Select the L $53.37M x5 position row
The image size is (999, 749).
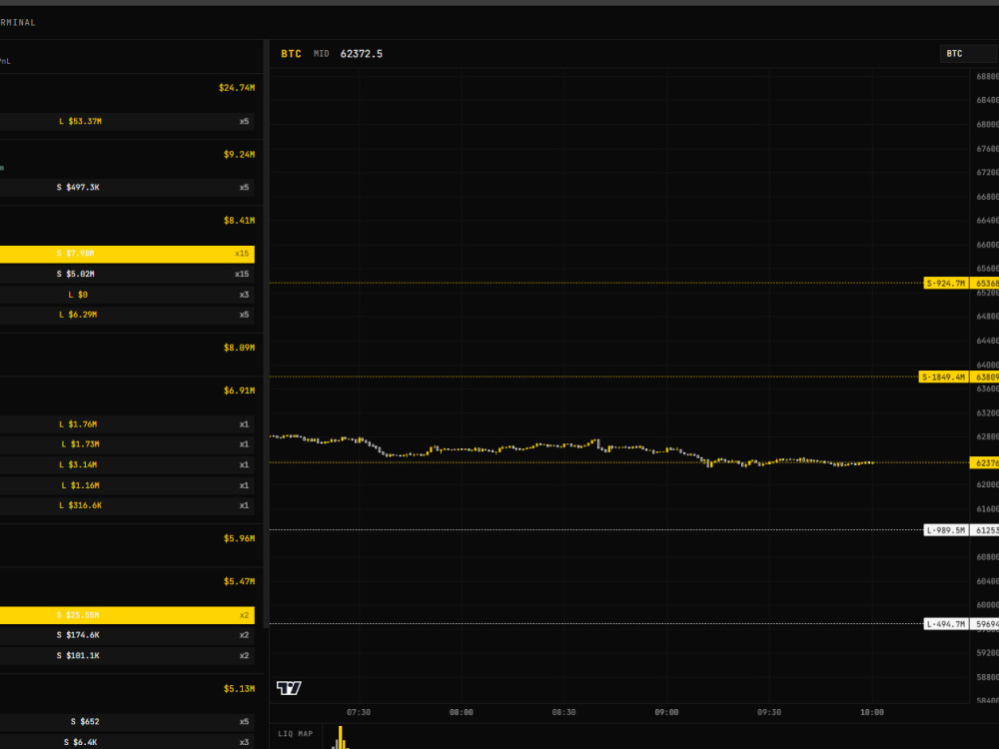coord(128,121)
